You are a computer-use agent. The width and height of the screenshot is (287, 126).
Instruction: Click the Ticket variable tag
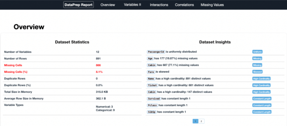coord(153,85)
